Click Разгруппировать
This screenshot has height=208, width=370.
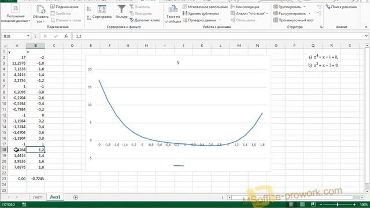[289, 13]
